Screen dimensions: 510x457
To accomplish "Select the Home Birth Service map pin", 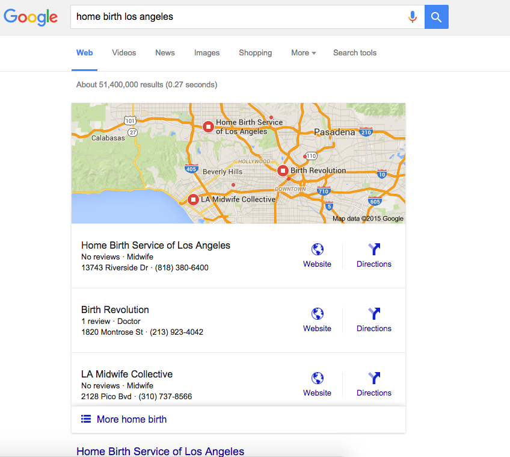I will (208, 126).
